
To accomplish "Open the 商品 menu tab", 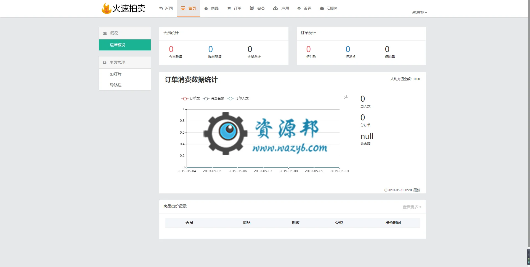I will pyautogui.click(x=211, y=8).
